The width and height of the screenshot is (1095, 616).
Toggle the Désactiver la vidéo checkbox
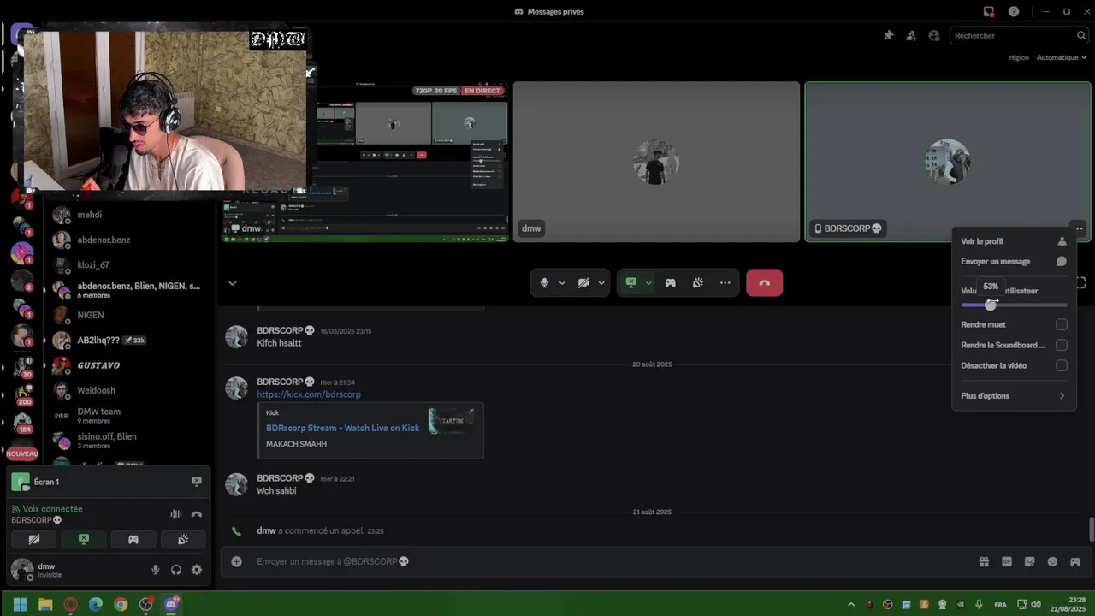pos(1062,365)
